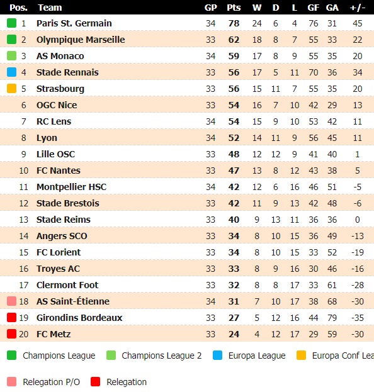Open Montpellier HSC team link

pos(72,187)
